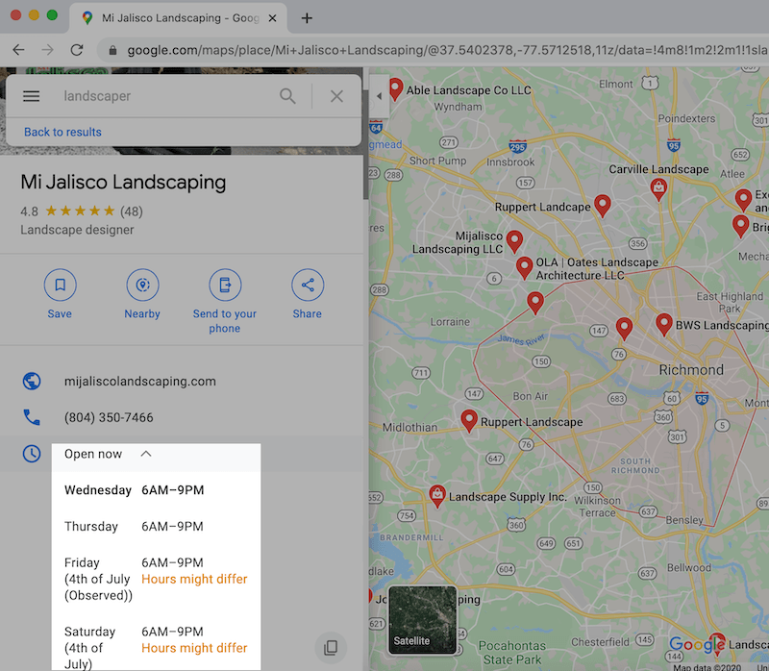
Task: Click the Send to your phone icon
Action: [x=224, y=285]
